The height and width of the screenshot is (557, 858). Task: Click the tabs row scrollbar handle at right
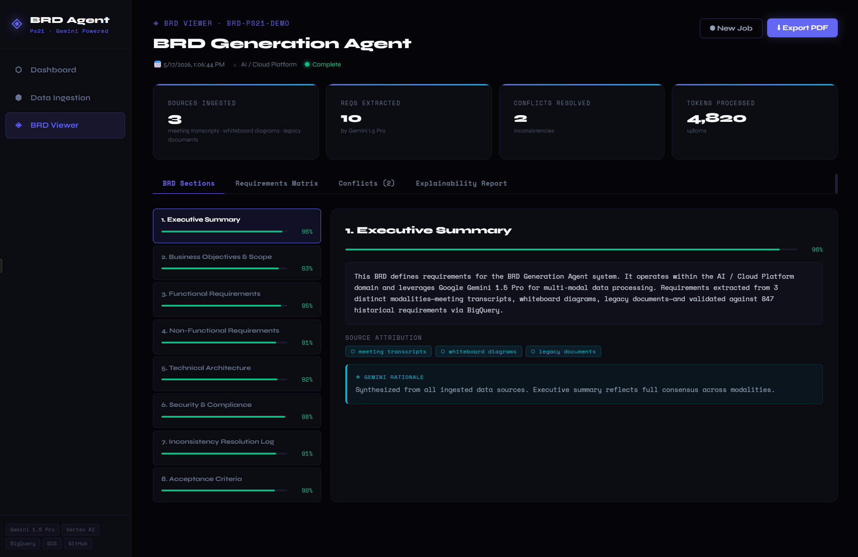pos(836,183)
